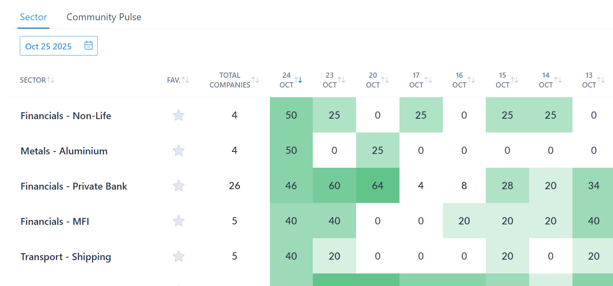Sort by the 23 Oct column arrows

click(x=342, y=80)
